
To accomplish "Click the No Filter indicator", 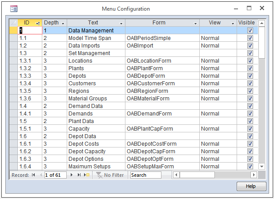I will point(110,175).
